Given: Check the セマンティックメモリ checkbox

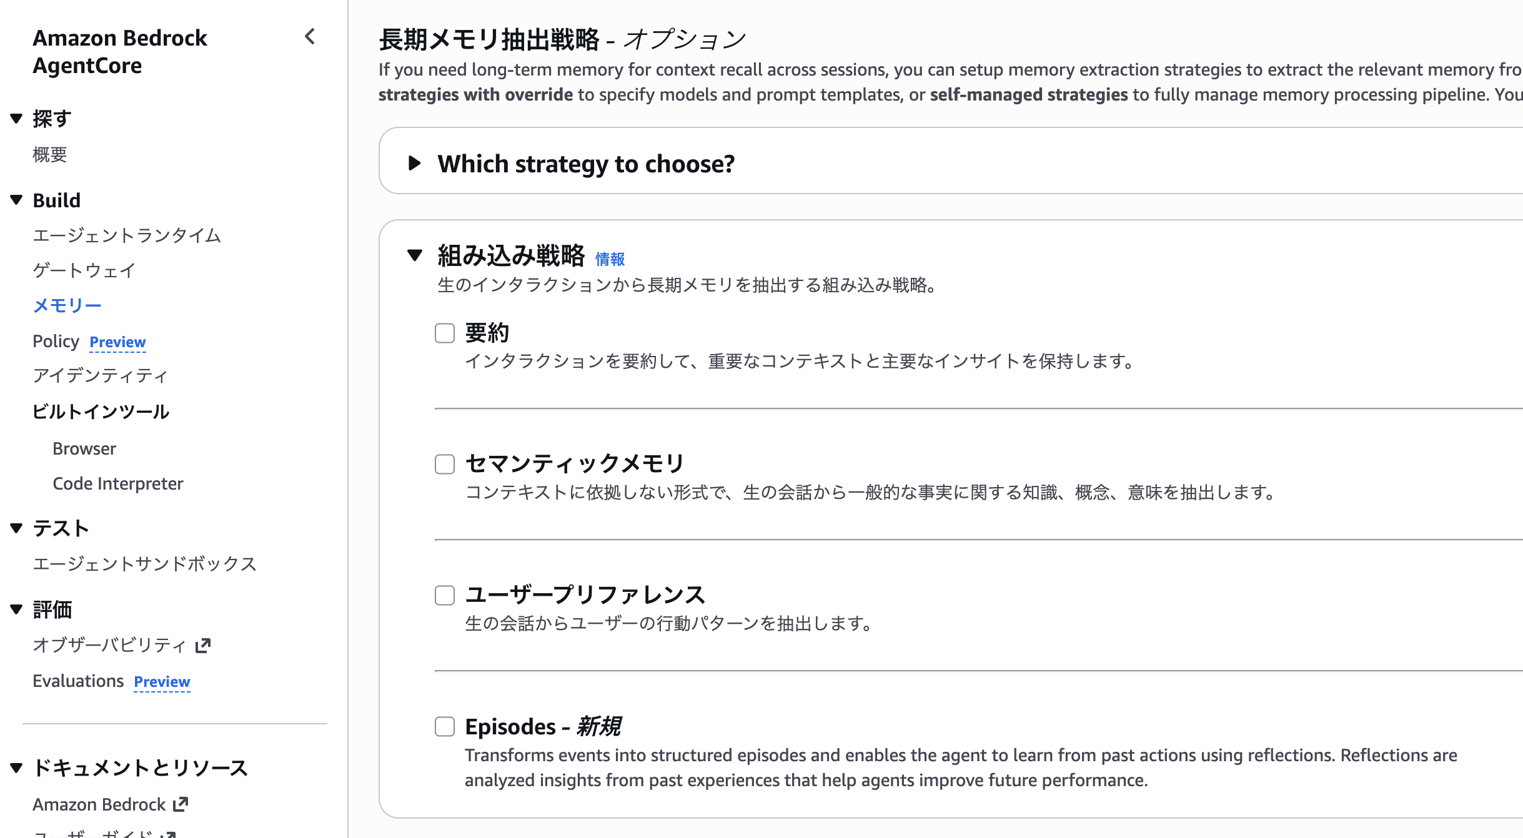Looking at the screenshot, I should point(445,464).
